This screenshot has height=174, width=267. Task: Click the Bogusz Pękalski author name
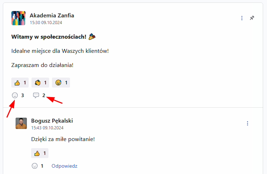(x=52, y=120)
